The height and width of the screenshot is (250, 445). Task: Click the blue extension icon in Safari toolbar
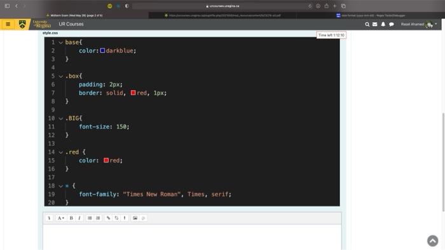click(118, 6)
